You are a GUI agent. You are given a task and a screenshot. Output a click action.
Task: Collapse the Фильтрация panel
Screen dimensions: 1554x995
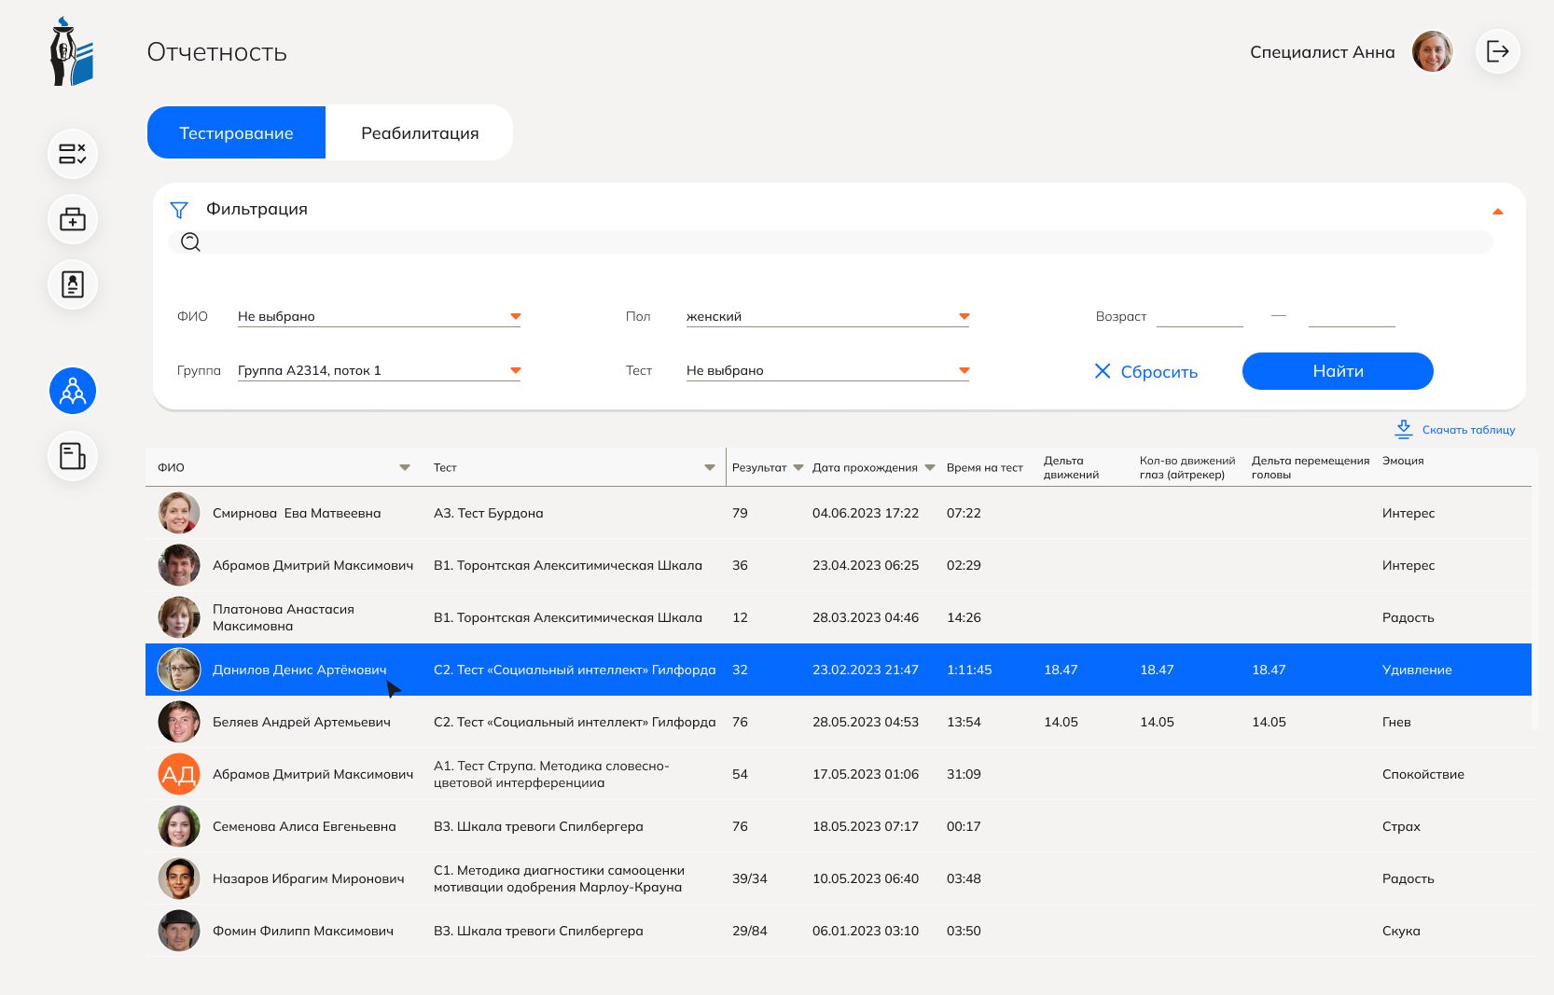pos(1497,212)
